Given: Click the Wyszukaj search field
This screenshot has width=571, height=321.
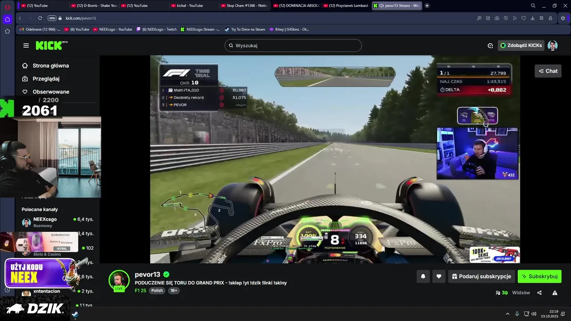Looking at the screenshot, I should pyautogui.click(x=293, y=45).
